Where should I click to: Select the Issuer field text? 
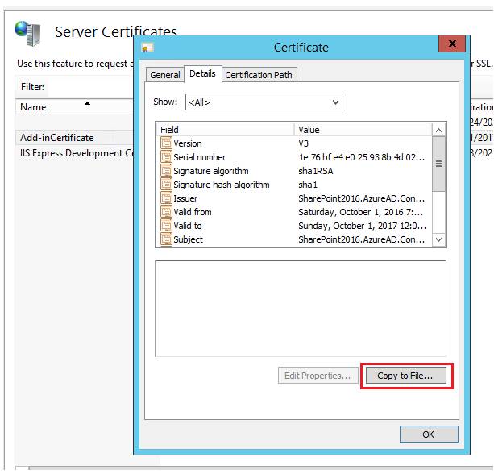pyautogui.click(x=185, y=198)
